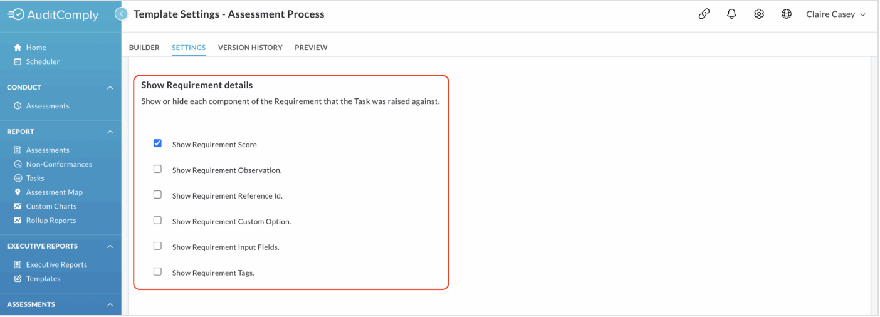This screenshot has width=880, height=317.
Task: Click the AuditComply logo
Action: click(x=53, y=15)
